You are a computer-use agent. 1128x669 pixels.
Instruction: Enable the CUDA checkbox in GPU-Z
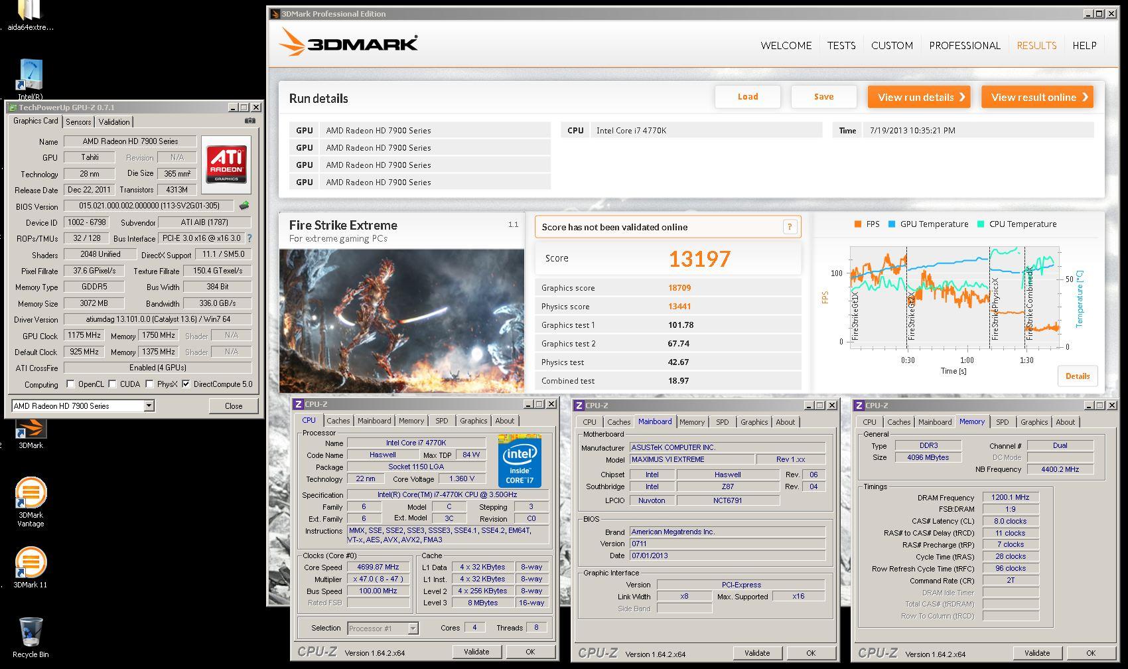click(x=112, y=384)
